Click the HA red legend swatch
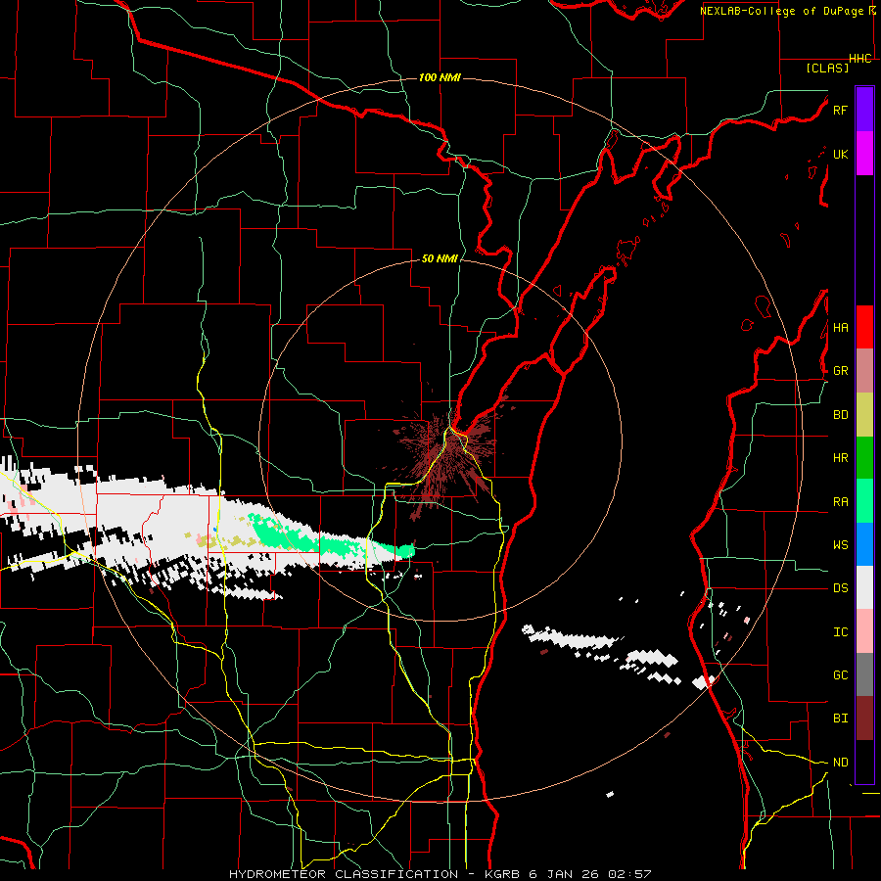The image size is (881, 881). [x=864, y=327]
